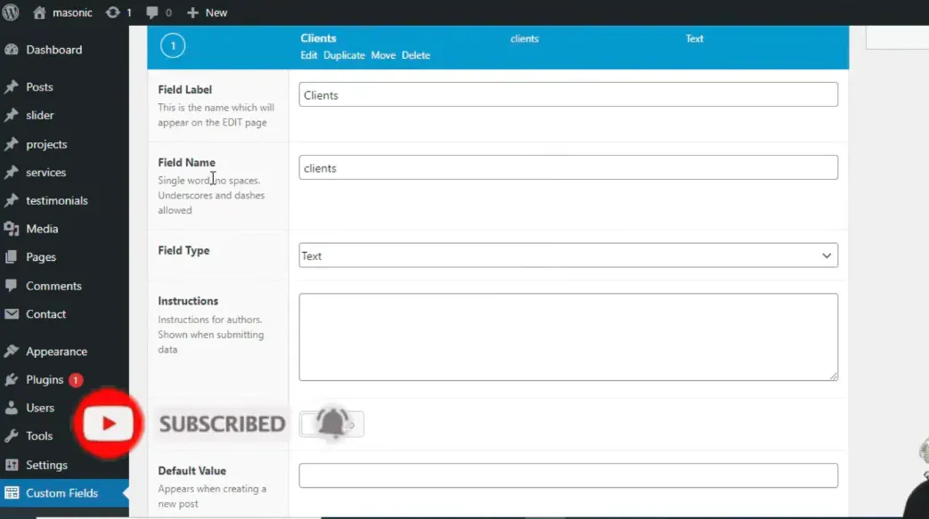Open the Media library icon
The image size is (929, 519).
click(x=12, y=229)
